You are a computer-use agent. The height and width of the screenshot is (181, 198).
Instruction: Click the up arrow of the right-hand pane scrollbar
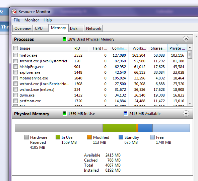[196, 37]
